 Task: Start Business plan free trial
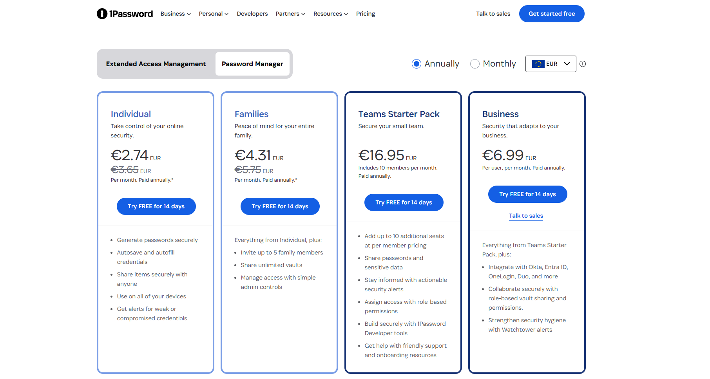528,194
